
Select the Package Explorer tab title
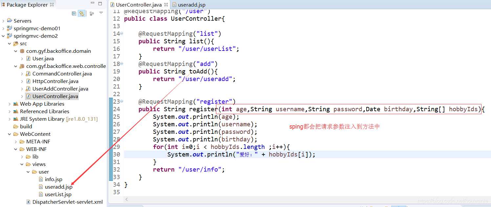click(x=28, y=5)
